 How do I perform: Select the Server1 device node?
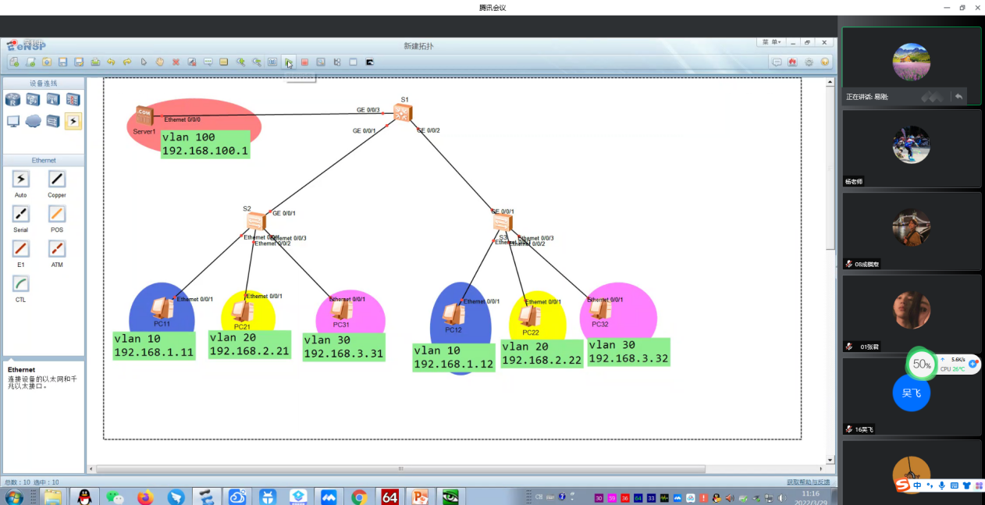[144, 116]
